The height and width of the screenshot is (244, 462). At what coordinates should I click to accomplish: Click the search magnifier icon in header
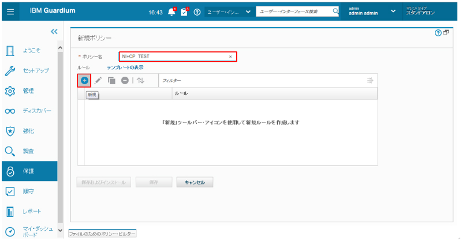coord(336,12)
